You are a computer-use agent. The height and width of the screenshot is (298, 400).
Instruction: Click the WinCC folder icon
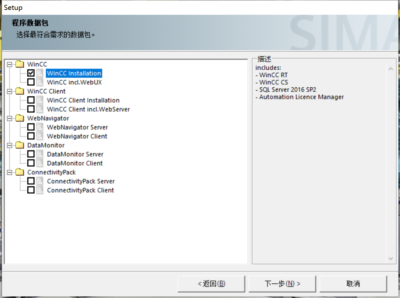(x=20, y=64)
